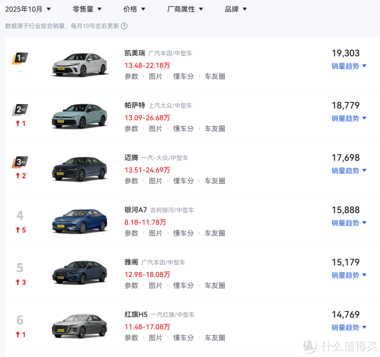
Task: Open the 红旗H5 car thumbnail
Action: pos(80,326)
